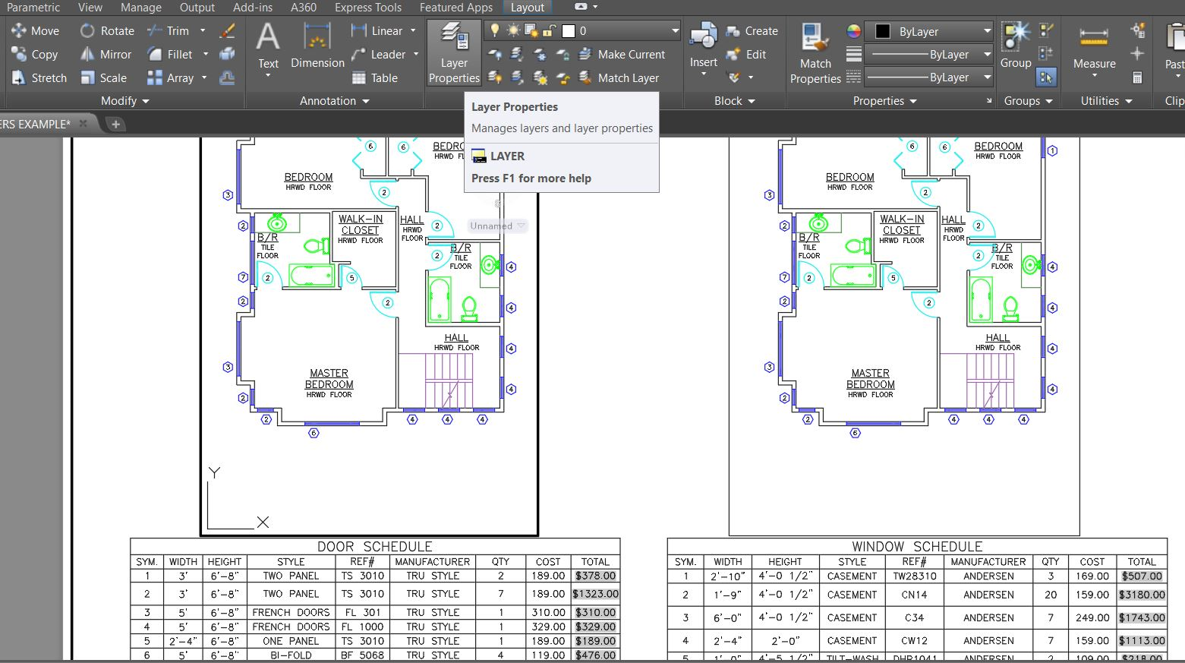The width and height of the screenshot is (1185, 663).
Task: Click the Erase tool icon
Action: (x=227, y=31)
